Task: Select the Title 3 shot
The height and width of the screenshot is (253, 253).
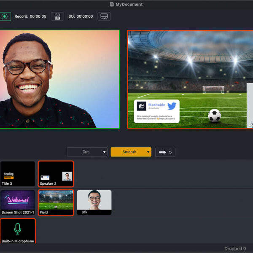Action: tap(17, 174)
